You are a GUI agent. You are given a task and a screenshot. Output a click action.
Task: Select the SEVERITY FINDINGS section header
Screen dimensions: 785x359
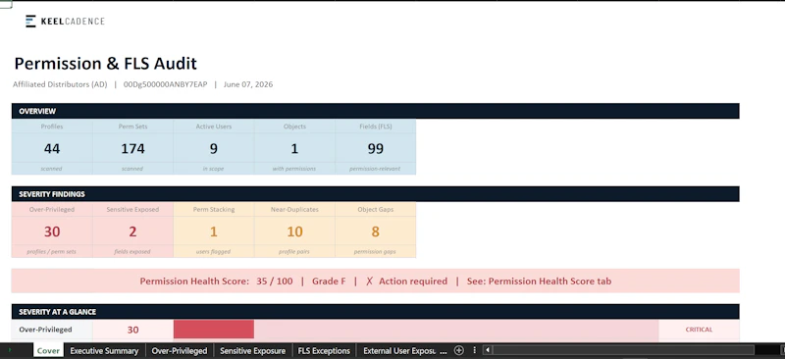pyautogui.click(x=376, y=194)
